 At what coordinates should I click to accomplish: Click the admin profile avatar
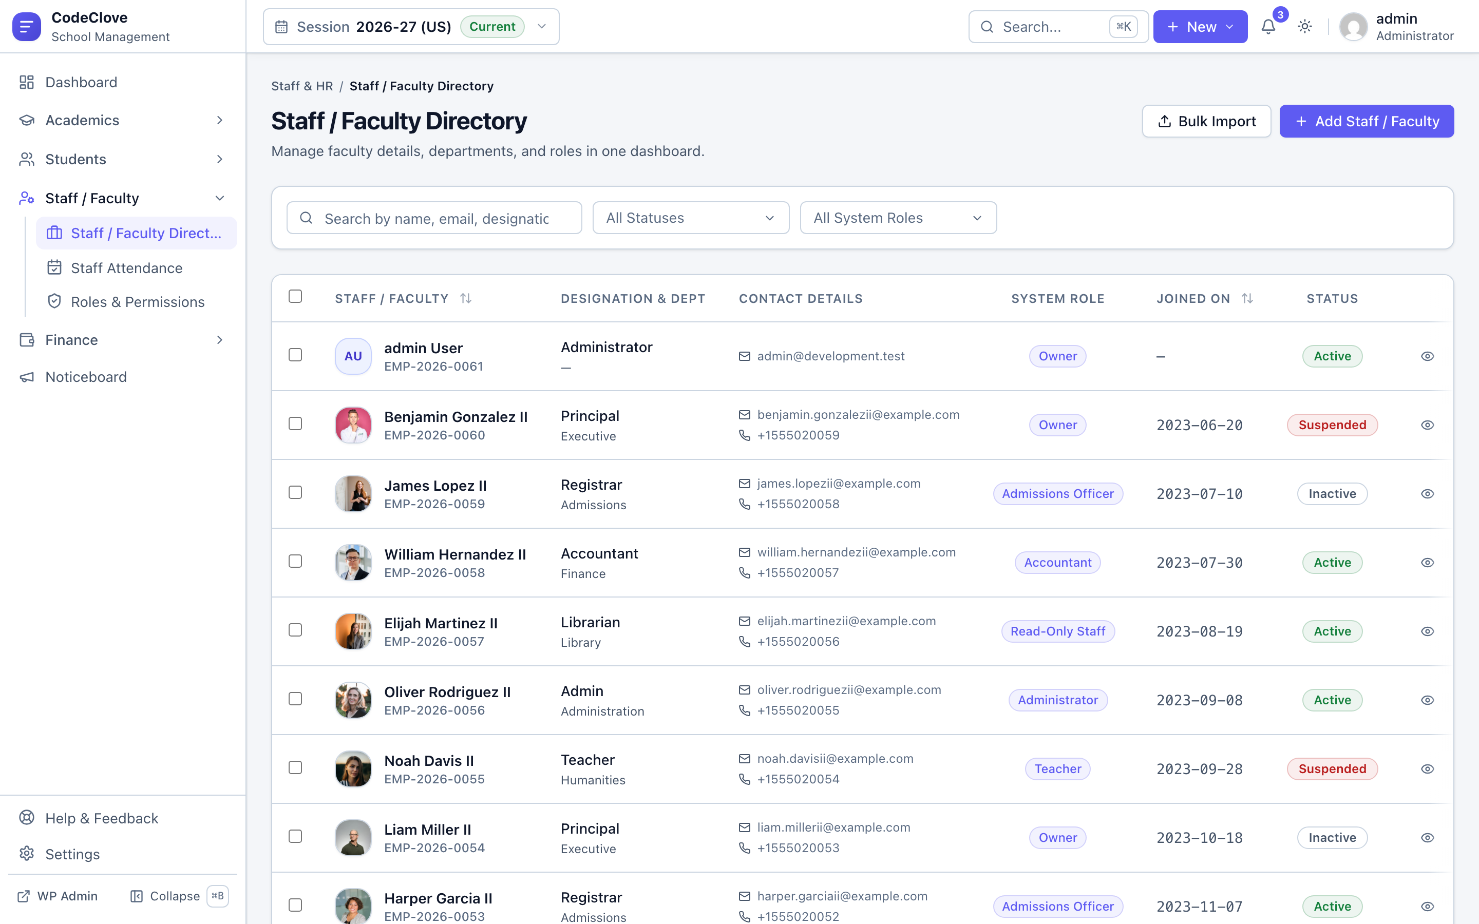click(1353, 27)
